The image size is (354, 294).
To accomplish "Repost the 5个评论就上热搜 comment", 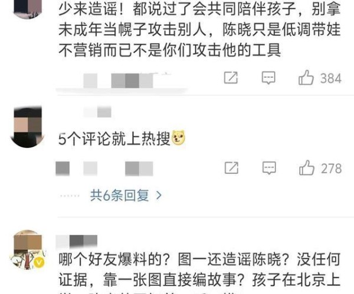I will tap(231, 168).
